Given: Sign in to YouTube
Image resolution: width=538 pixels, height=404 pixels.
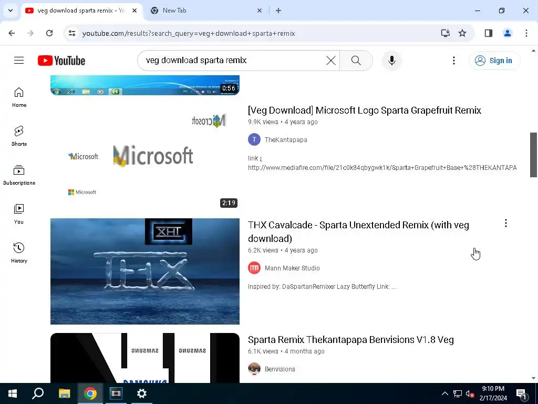Looking at the screenshot, I should 494,60.
